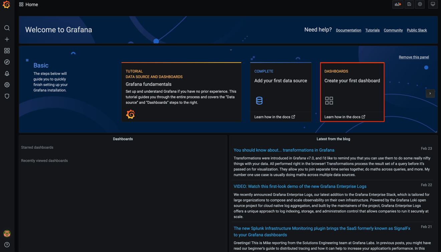Open the Dashboards grid icon in sidebar

7,51
